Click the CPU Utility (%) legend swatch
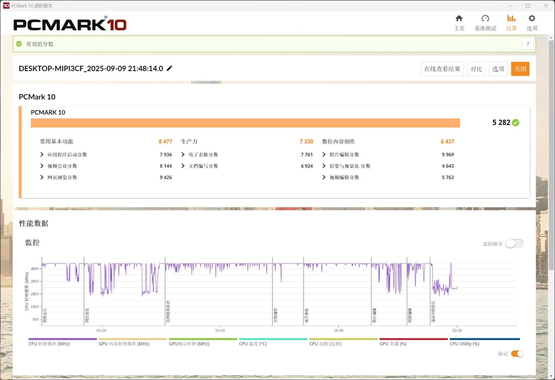555x380 pixels. click(x=485, y=339)
